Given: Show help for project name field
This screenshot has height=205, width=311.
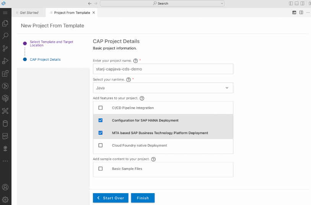Looking at the screenshot, I should [x=135, y=61].
